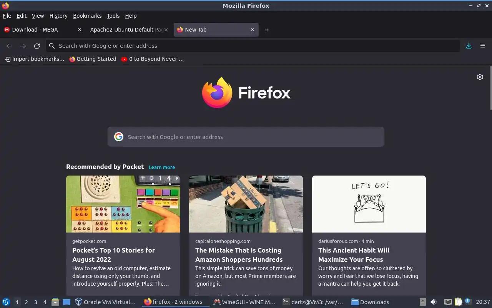The image size is (492, 308).
Task: Open Pocket's Top 10 Stories for August 2022
Action: click(x=113, y=255)
